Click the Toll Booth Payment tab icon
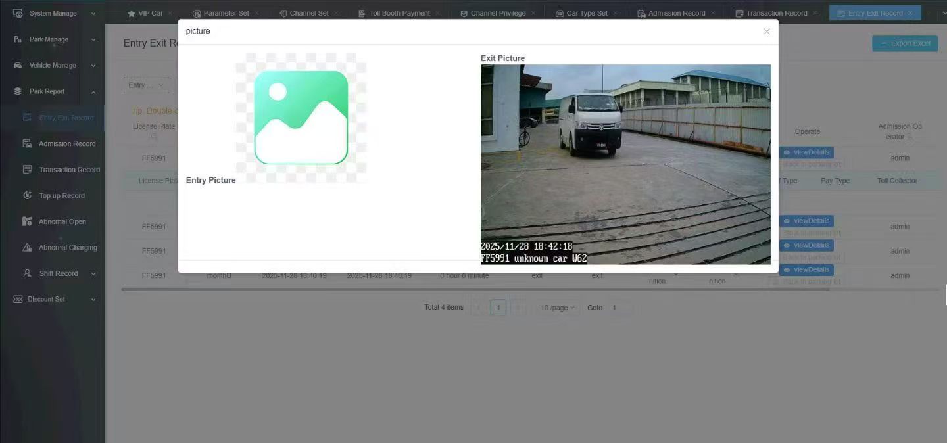The width and height of the screenshot is (947, 443). tap(362, 13)
